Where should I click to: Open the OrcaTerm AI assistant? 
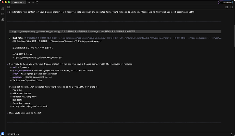pyautogui.click(x=225, y=2)
